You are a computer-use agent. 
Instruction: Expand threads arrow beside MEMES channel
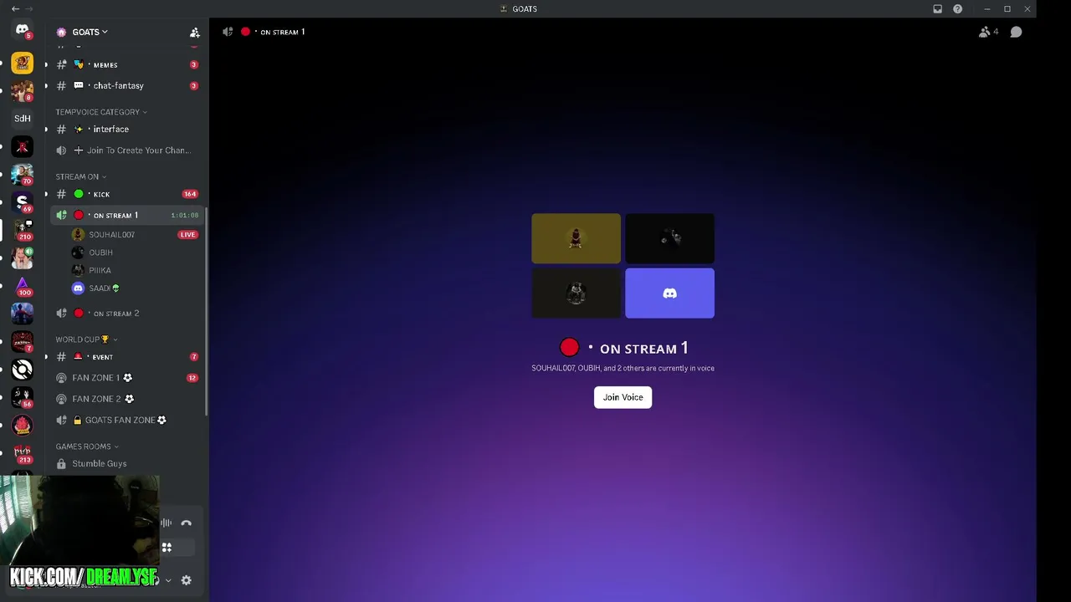click(47, 64)
